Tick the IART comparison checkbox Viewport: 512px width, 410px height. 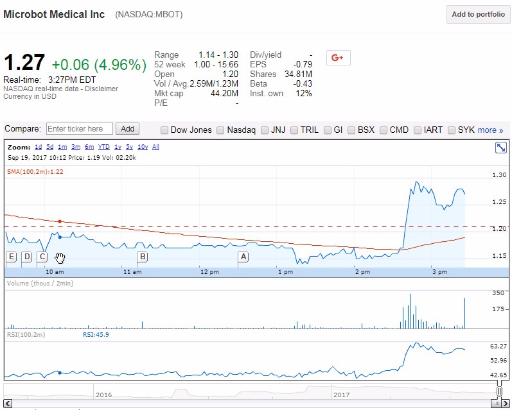[x=418, y=130]
